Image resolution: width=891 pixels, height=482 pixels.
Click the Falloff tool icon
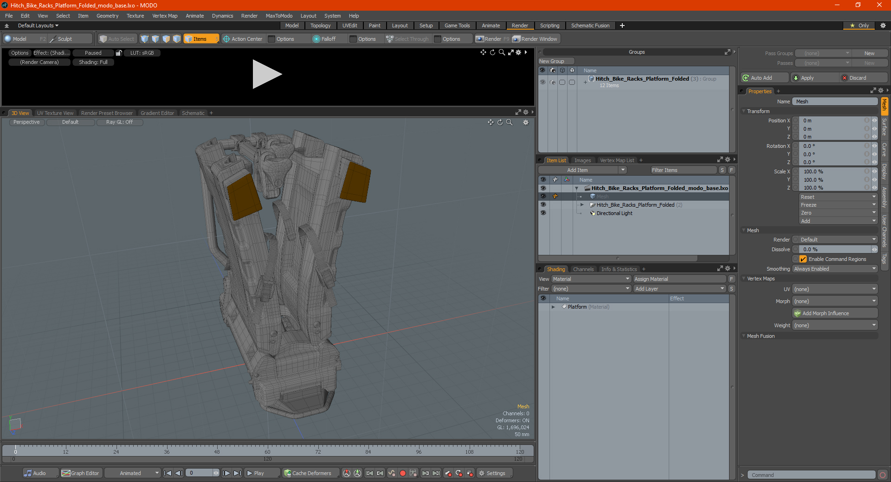click(316, 39)
